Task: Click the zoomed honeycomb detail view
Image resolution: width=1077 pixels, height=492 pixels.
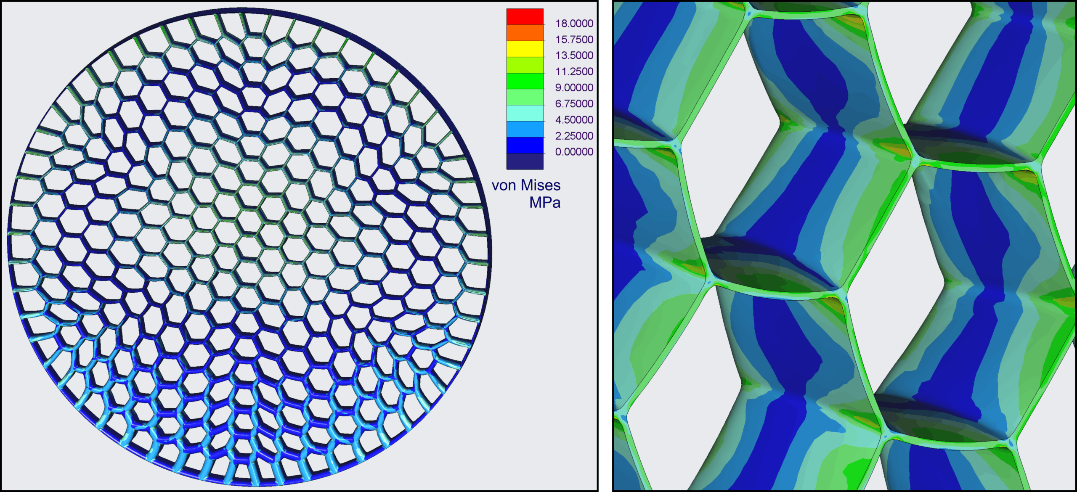Action: 844,246
